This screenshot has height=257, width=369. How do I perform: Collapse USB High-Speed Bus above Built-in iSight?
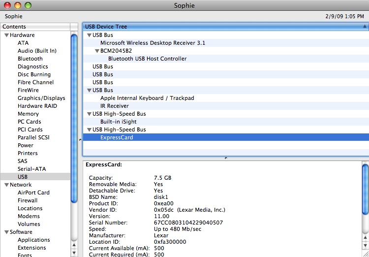(x=89, y=114)
